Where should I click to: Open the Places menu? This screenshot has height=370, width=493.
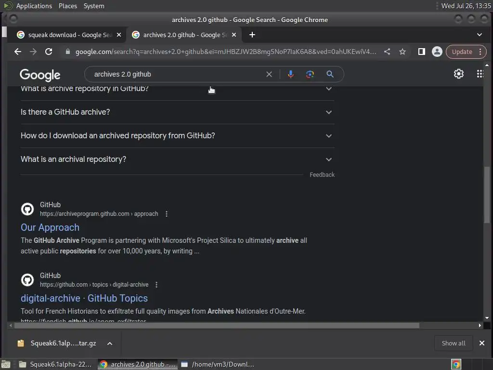click(68, 6)
